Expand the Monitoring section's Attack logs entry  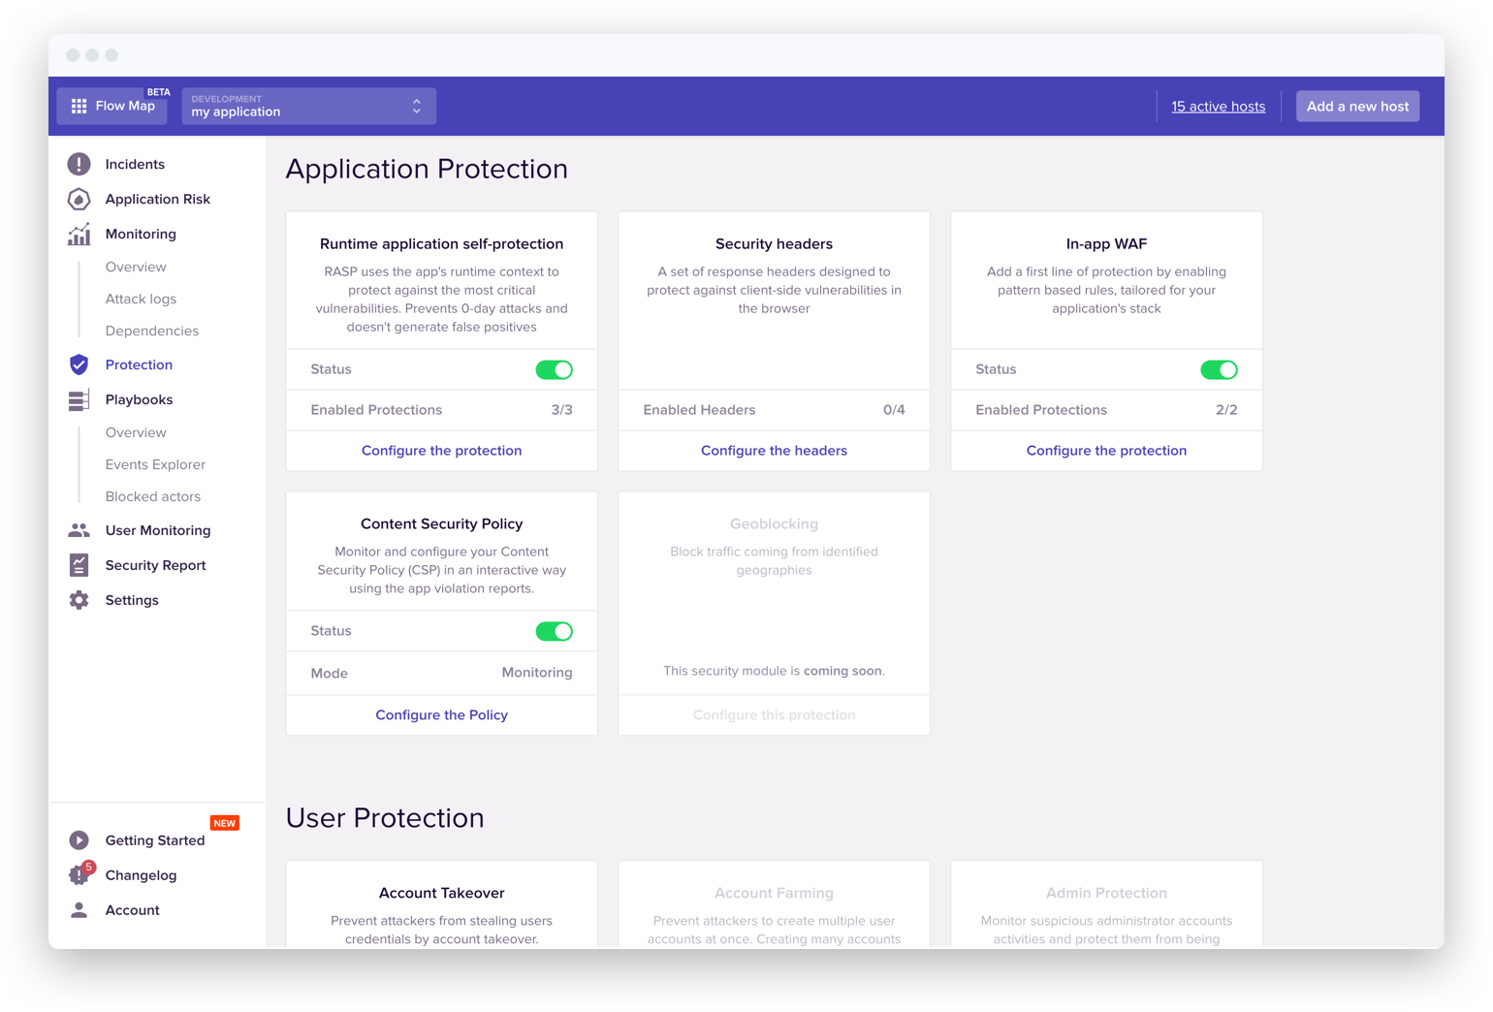[141, 299]
